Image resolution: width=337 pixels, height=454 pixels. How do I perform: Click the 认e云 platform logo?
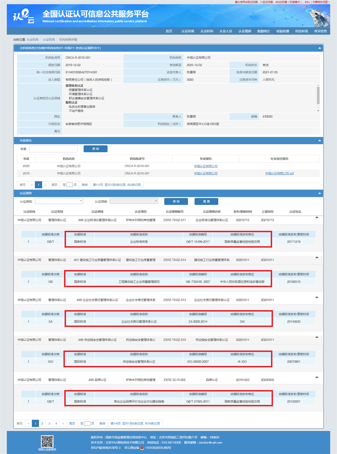click(24, 16)
